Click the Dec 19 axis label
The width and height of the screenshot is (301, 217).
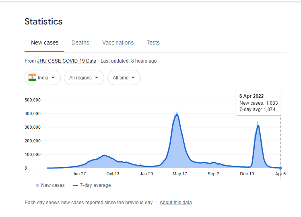(x=247, y=174)
